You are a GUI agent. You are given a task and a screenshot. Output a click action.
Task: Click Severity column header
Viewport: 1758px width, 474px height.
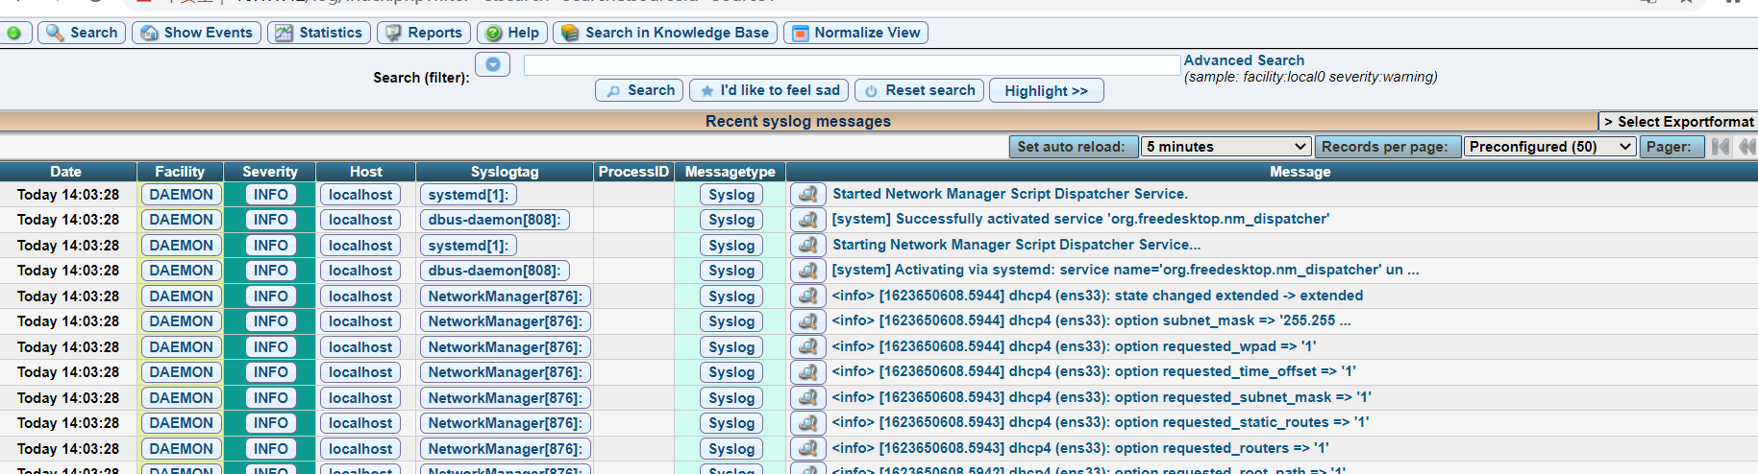click(270, 172)
